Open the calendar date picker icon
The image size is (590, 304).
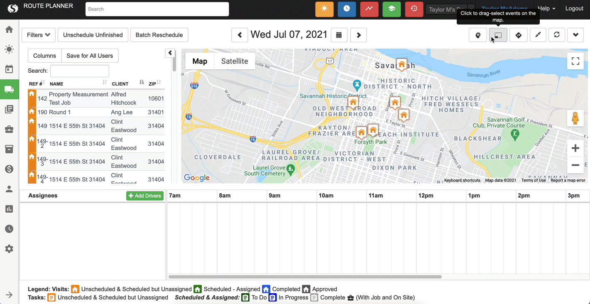tap(339, 35)
